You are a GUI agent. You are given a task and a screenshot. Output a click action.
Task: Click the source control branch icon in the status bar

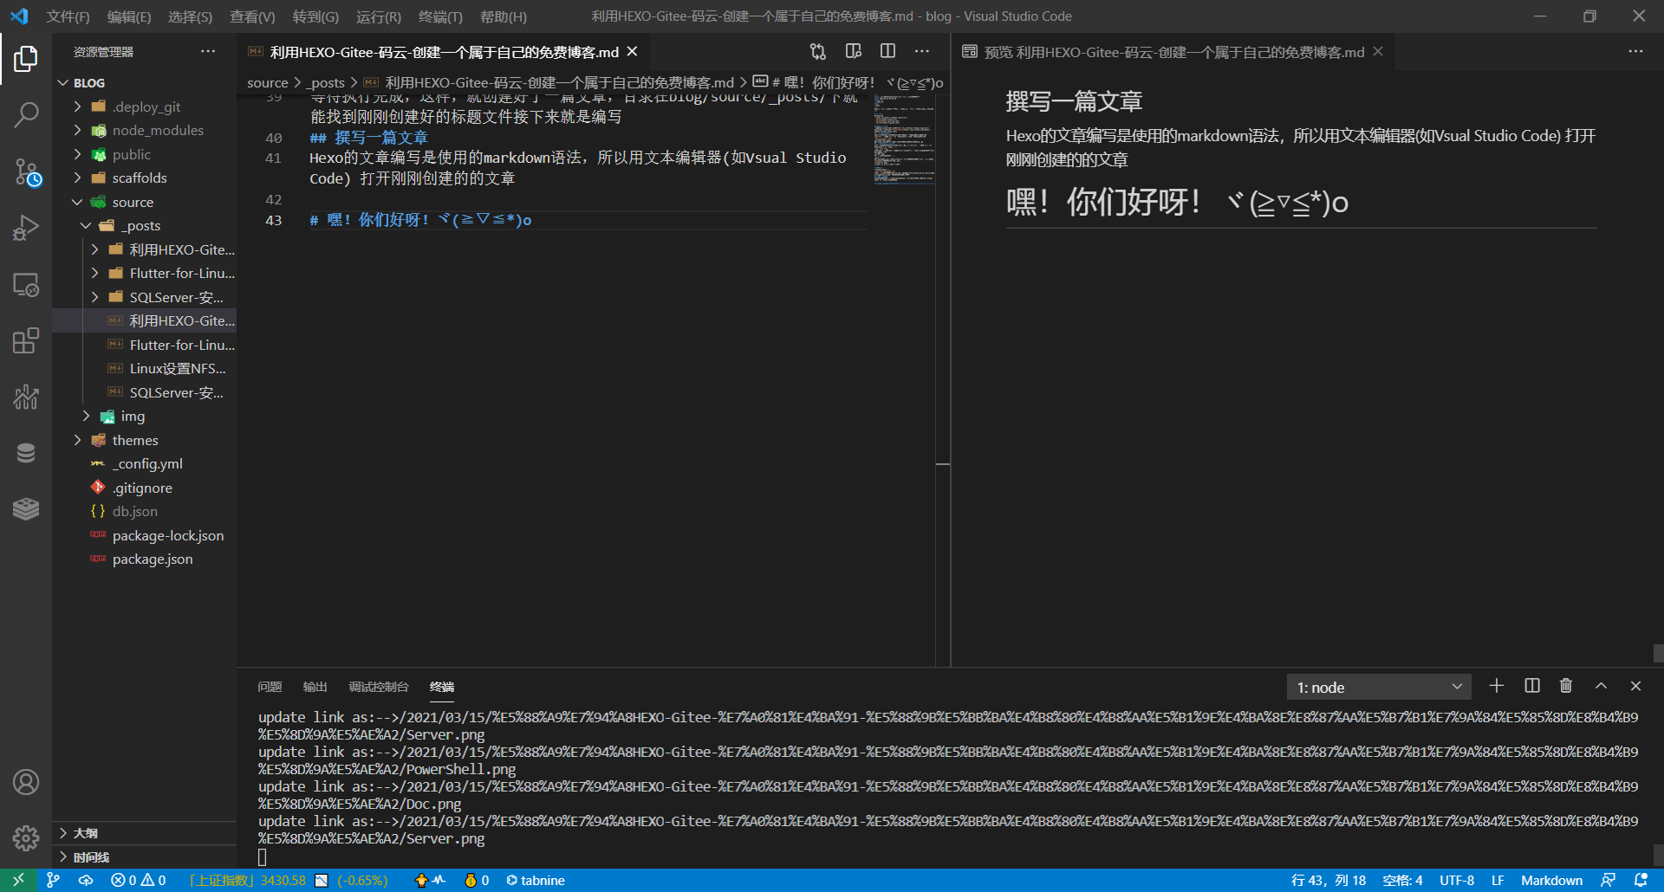pos(53,880)
